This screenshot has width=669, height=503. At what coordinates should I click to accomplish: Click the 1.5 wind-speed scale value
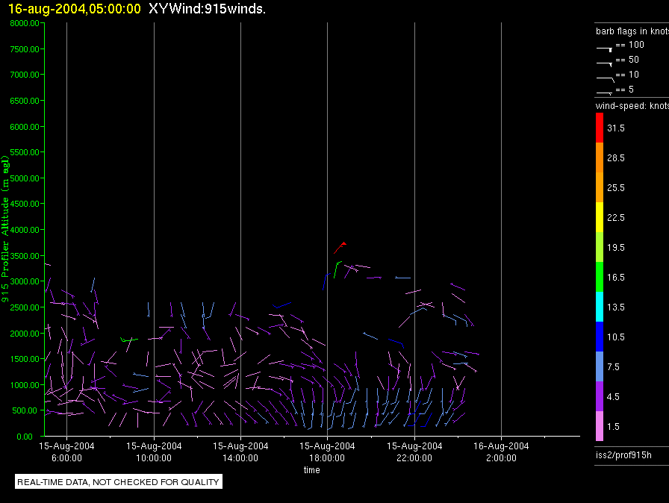pyautogui.click(x=613, y=426)
